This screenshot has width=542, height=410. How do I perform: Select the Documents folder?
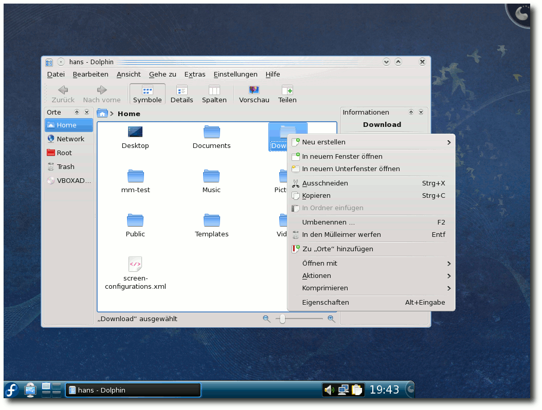coord(211,137)
